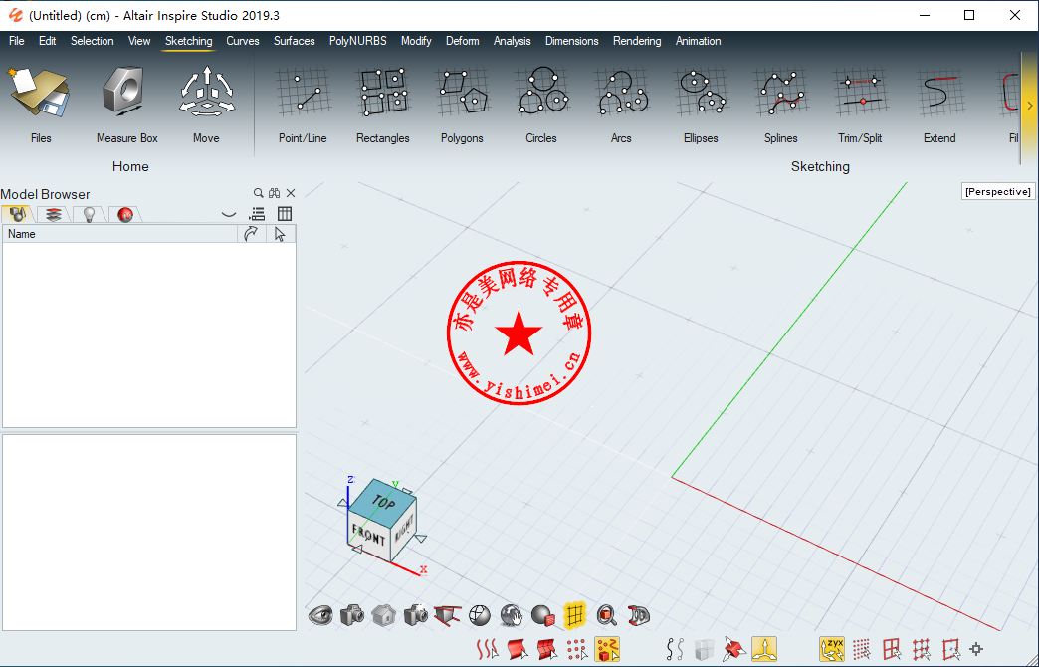Click the Model Browser search magnifier
This screenshot has width=1039, height=667.
[259, 193]
